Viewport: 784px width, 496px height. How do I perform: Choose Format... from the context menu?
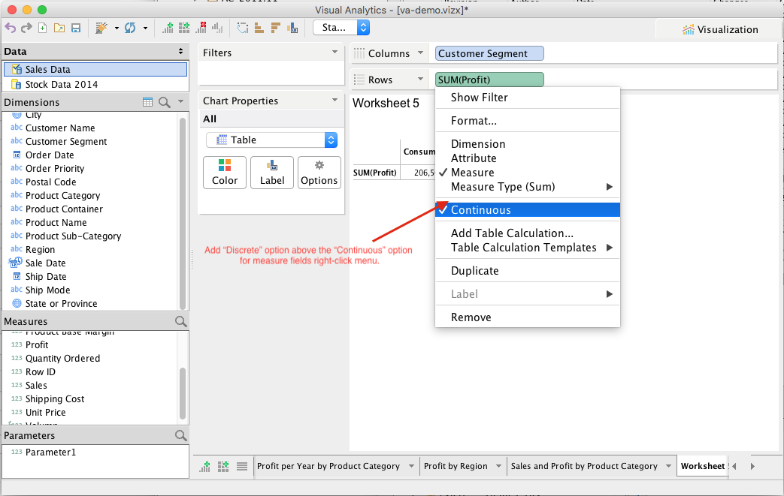pyautogui.click(x=528, y=121)
